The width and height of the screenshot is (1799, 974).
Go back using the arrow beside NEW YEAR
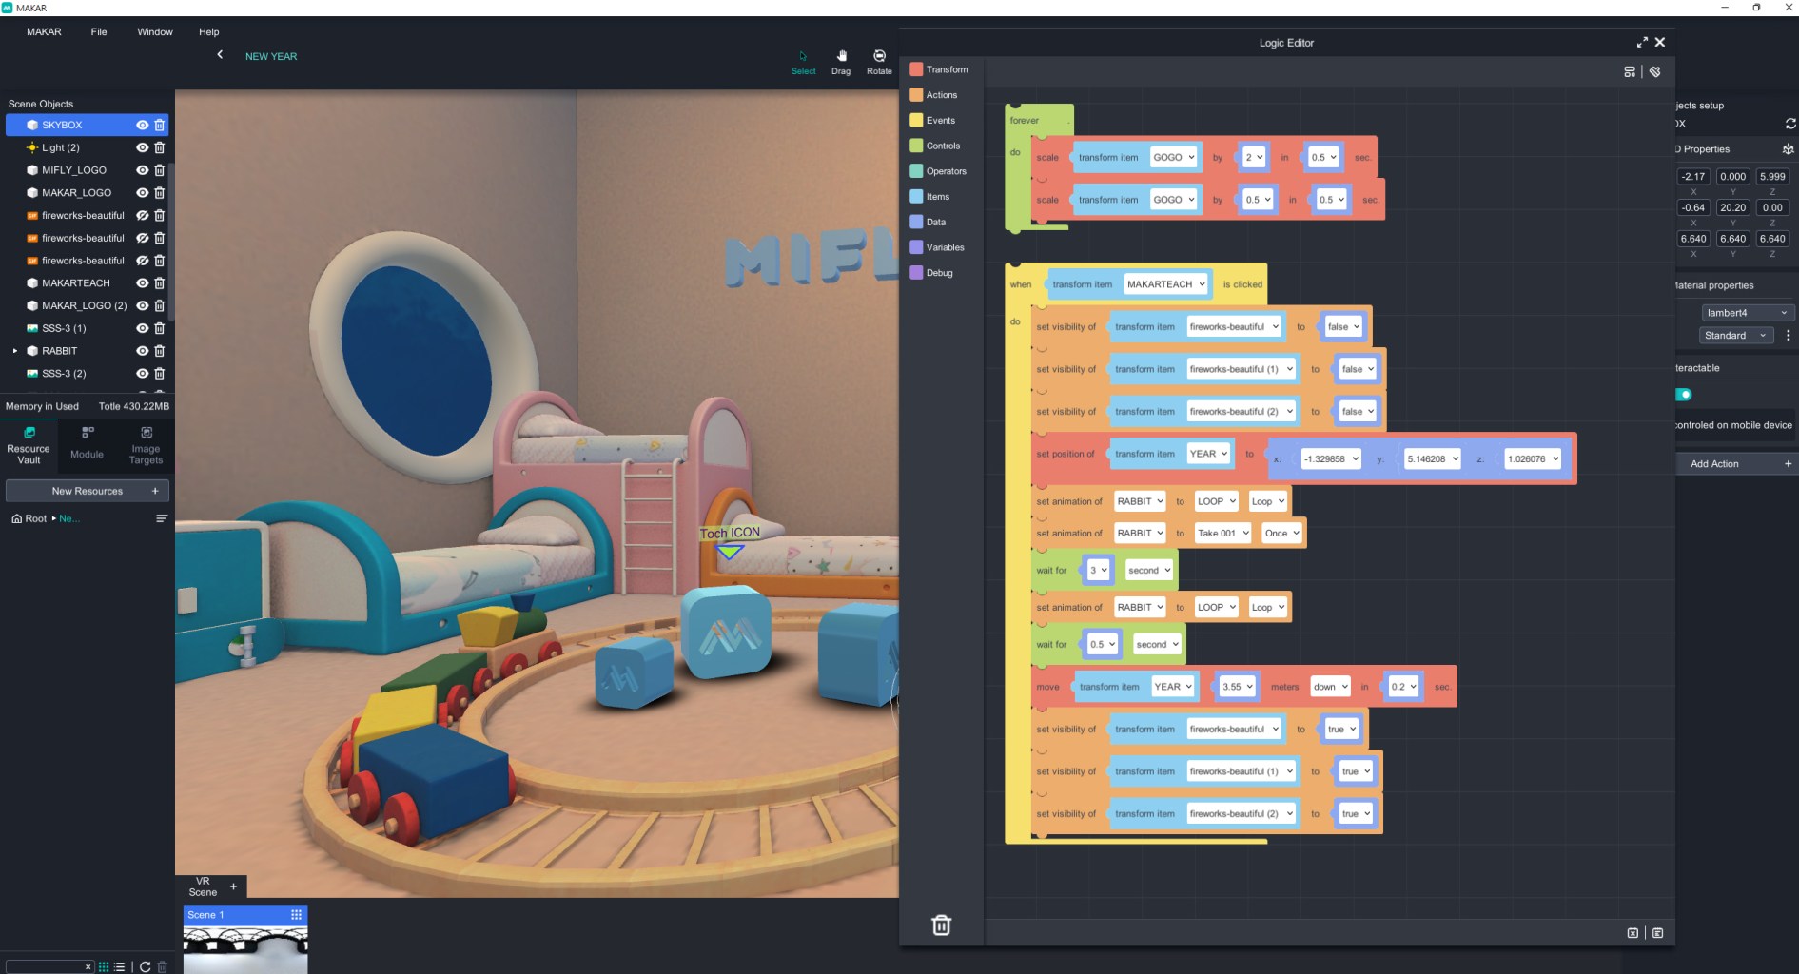(220, 55)
